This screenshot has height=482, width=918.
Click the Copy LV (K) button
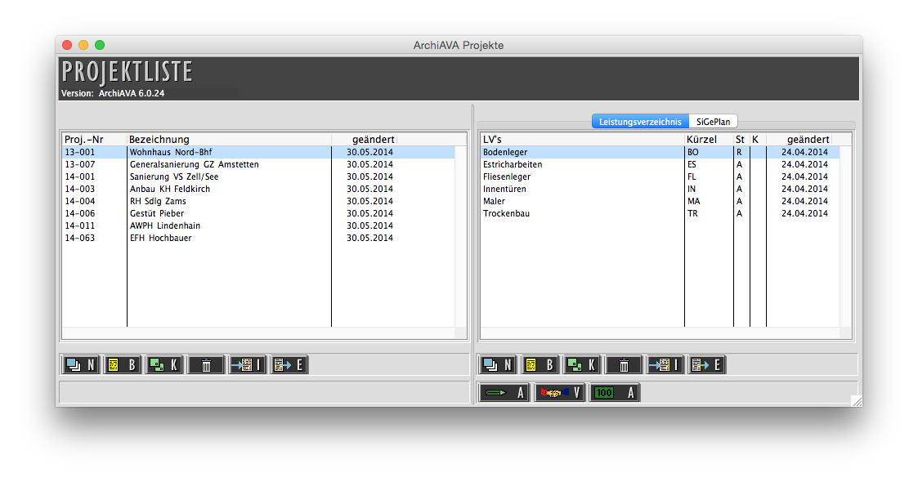[x=582, y=365]
